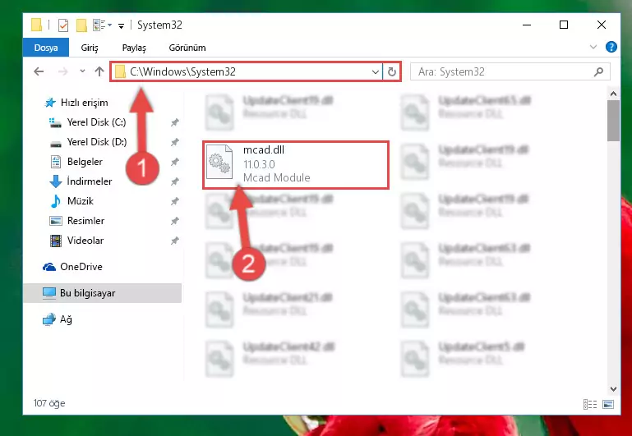Viewport: 632px width, 436px height.
Task: Click the search magnifier icon
Action: pos(598,72)
